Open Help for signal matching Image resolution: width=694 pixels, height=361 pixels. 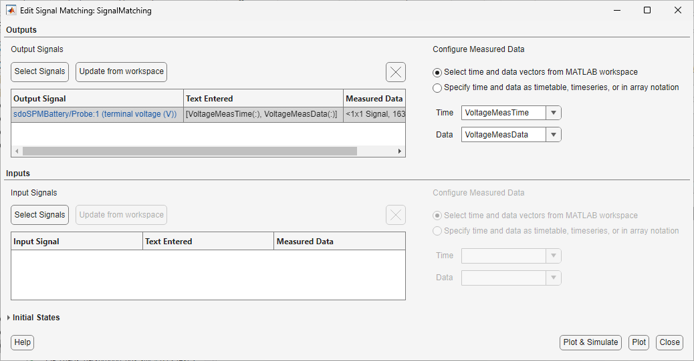click(x=22, y=342)
